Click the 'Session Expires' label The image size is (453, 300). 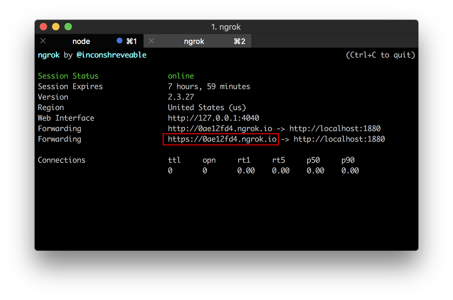(x=70, y=87)
